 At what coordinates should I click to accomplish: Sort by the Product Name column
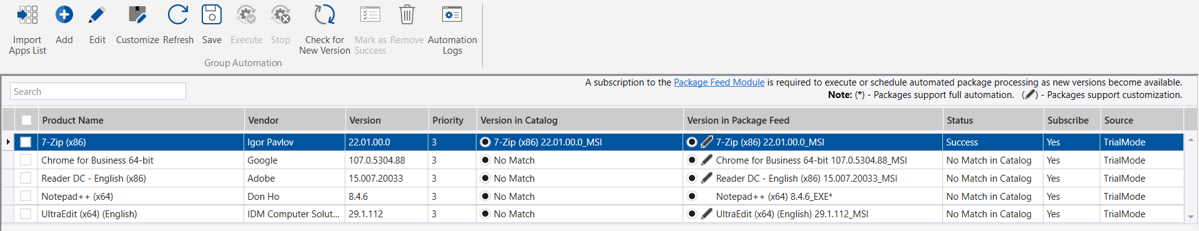72,120
